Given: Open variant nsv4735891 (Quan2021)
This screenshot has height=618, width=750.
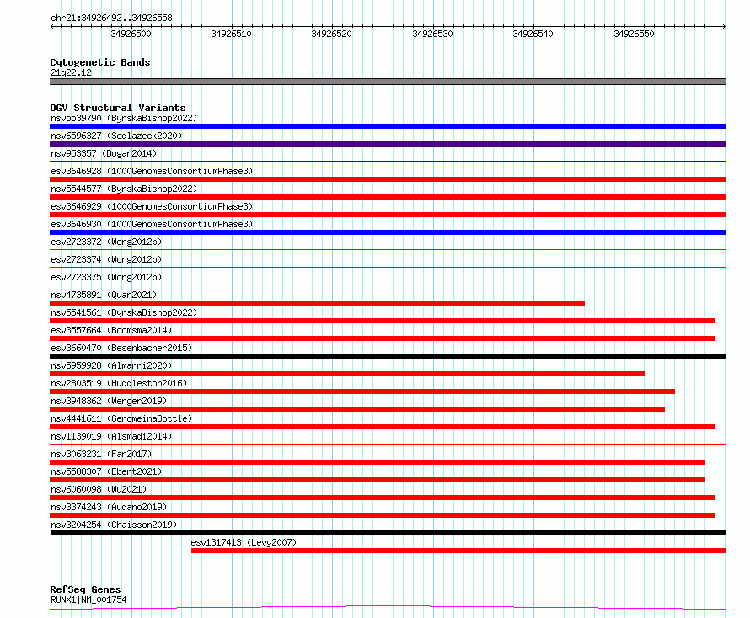Looking at the screenshot, I should 104,295.
